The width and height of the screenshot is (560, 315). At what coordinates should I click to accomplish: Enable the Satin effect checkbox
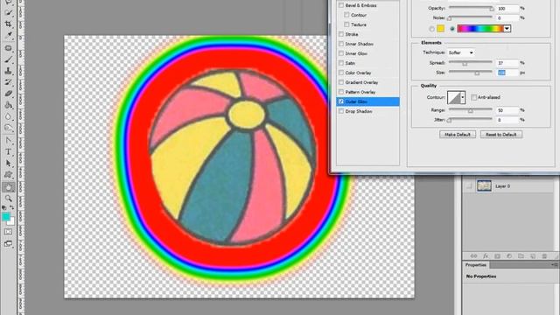pos(341,63)
